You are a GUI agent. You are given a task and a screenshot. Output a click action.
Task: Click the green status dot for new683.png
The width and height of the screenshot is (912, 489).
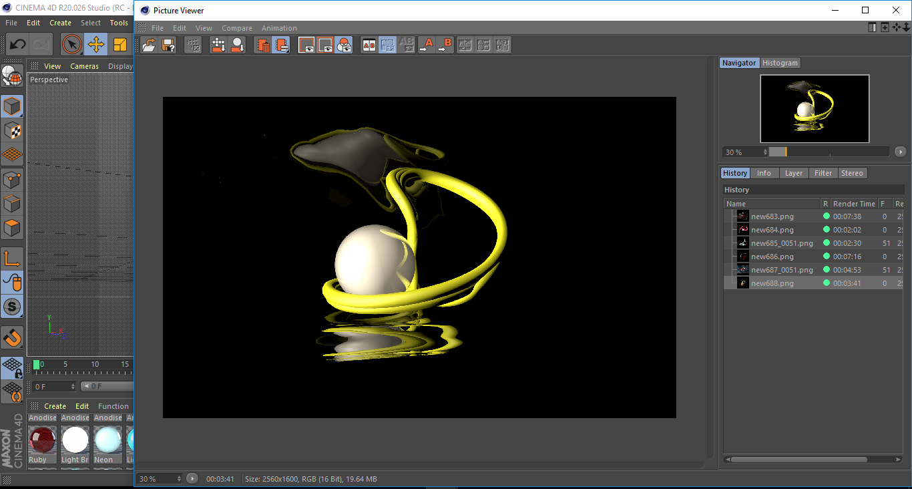(826, 216)
